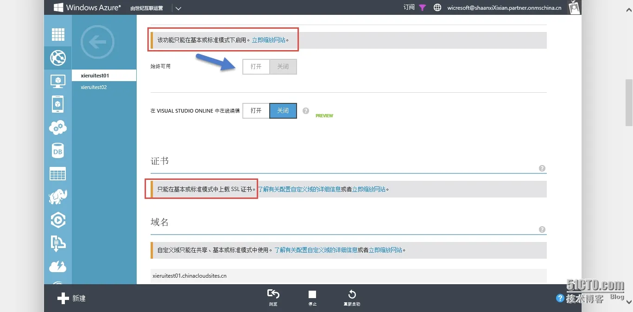Open help icon for the 域名 section

pyautogui.click(x=542, y=229)
